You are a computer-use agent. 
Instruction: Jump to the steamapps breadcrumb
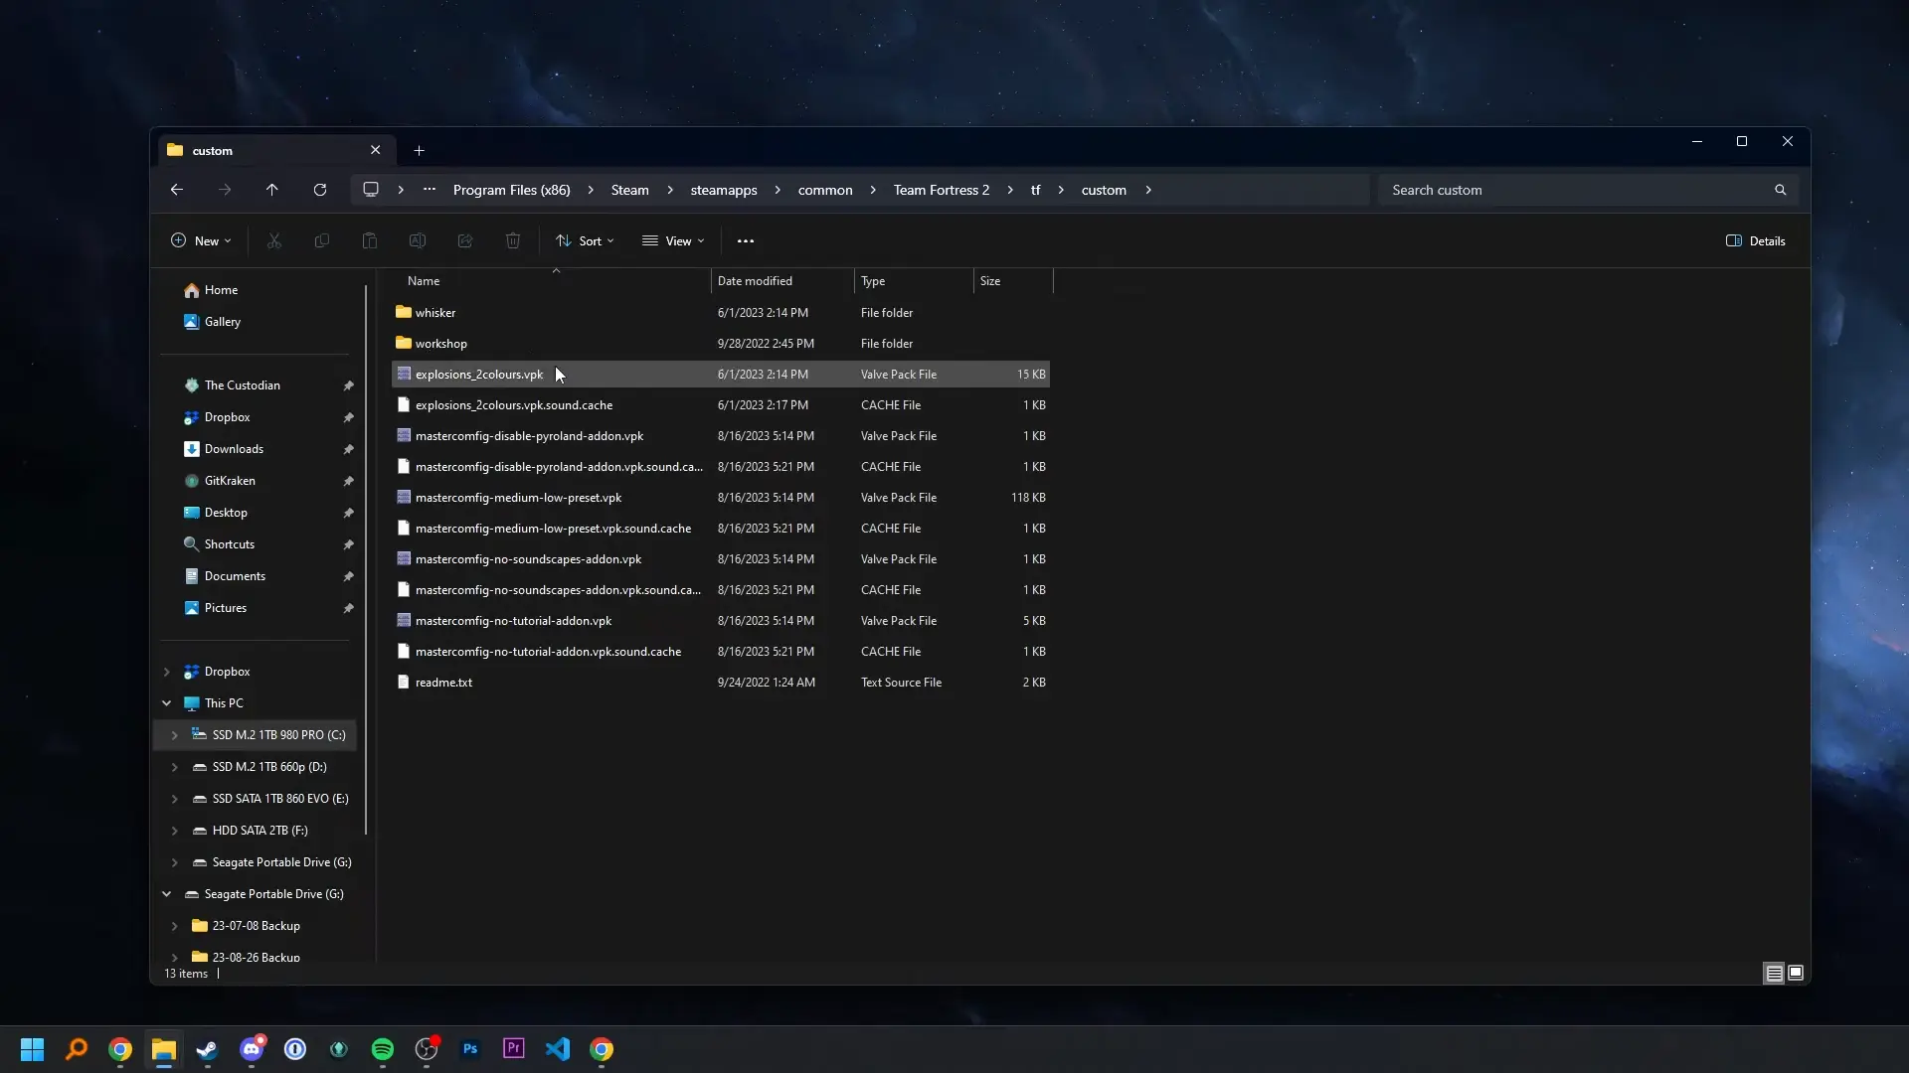(x=724, y=190)
